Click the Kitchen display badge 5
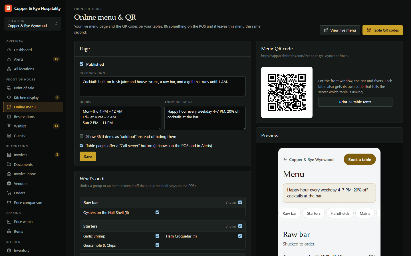411x256 pixels. click(57, 98)
